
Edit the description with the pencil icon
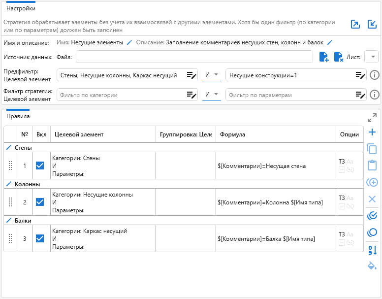pyautogui.click(x=330, y=43)
